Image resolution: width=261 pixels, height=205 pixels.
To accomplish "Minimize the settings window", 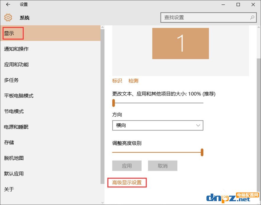I will pos(223,5).
